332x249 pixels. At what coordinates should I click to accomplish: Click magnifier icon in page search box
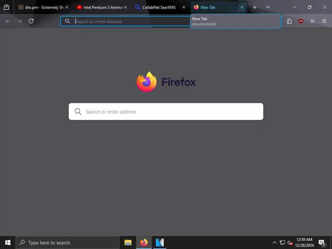[x=78, y=112]
